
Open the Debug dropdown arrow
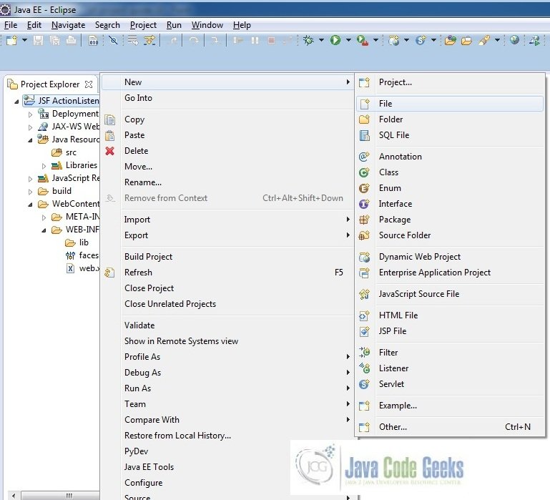pyautogui.click(x=321, y=40)
